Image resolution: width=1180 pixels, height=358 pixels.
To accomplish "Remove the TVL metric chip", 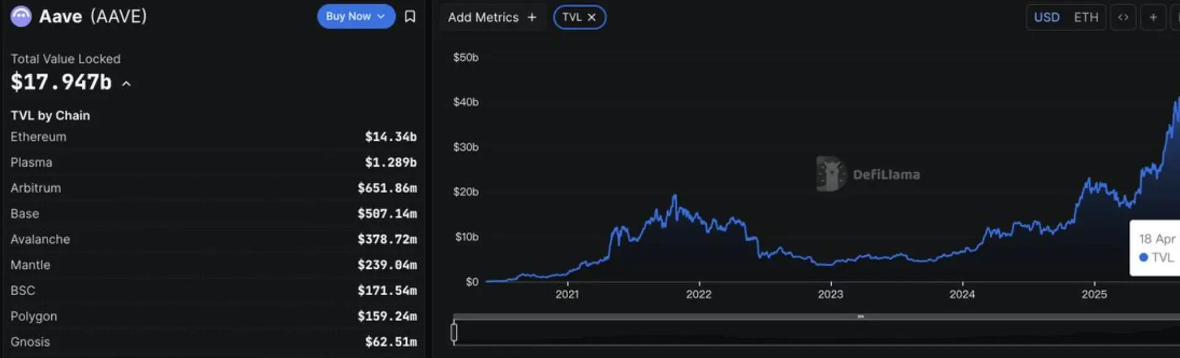I will (x=592, y=17).
